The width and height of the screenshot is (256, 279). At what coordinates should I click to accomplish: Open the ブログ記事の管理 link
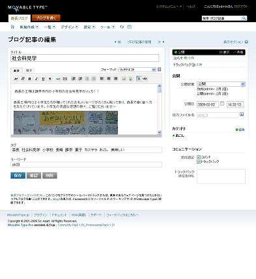(139, 42)
